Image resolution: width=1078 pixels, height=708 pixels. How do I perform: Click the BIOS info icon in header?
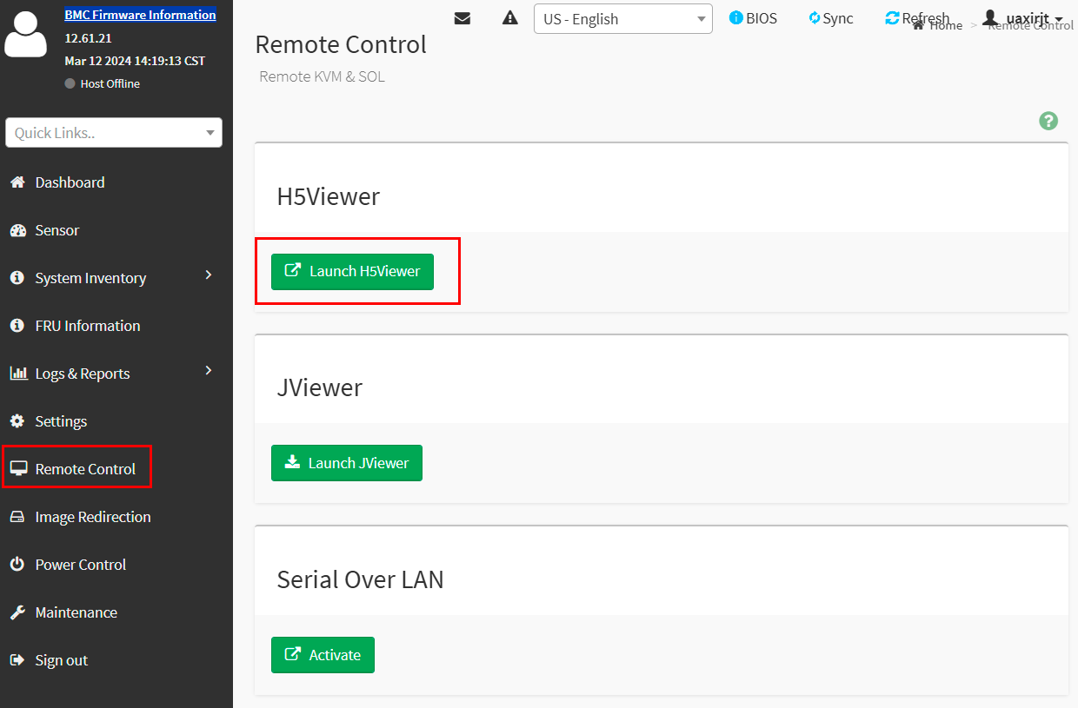tap(736, 18)
